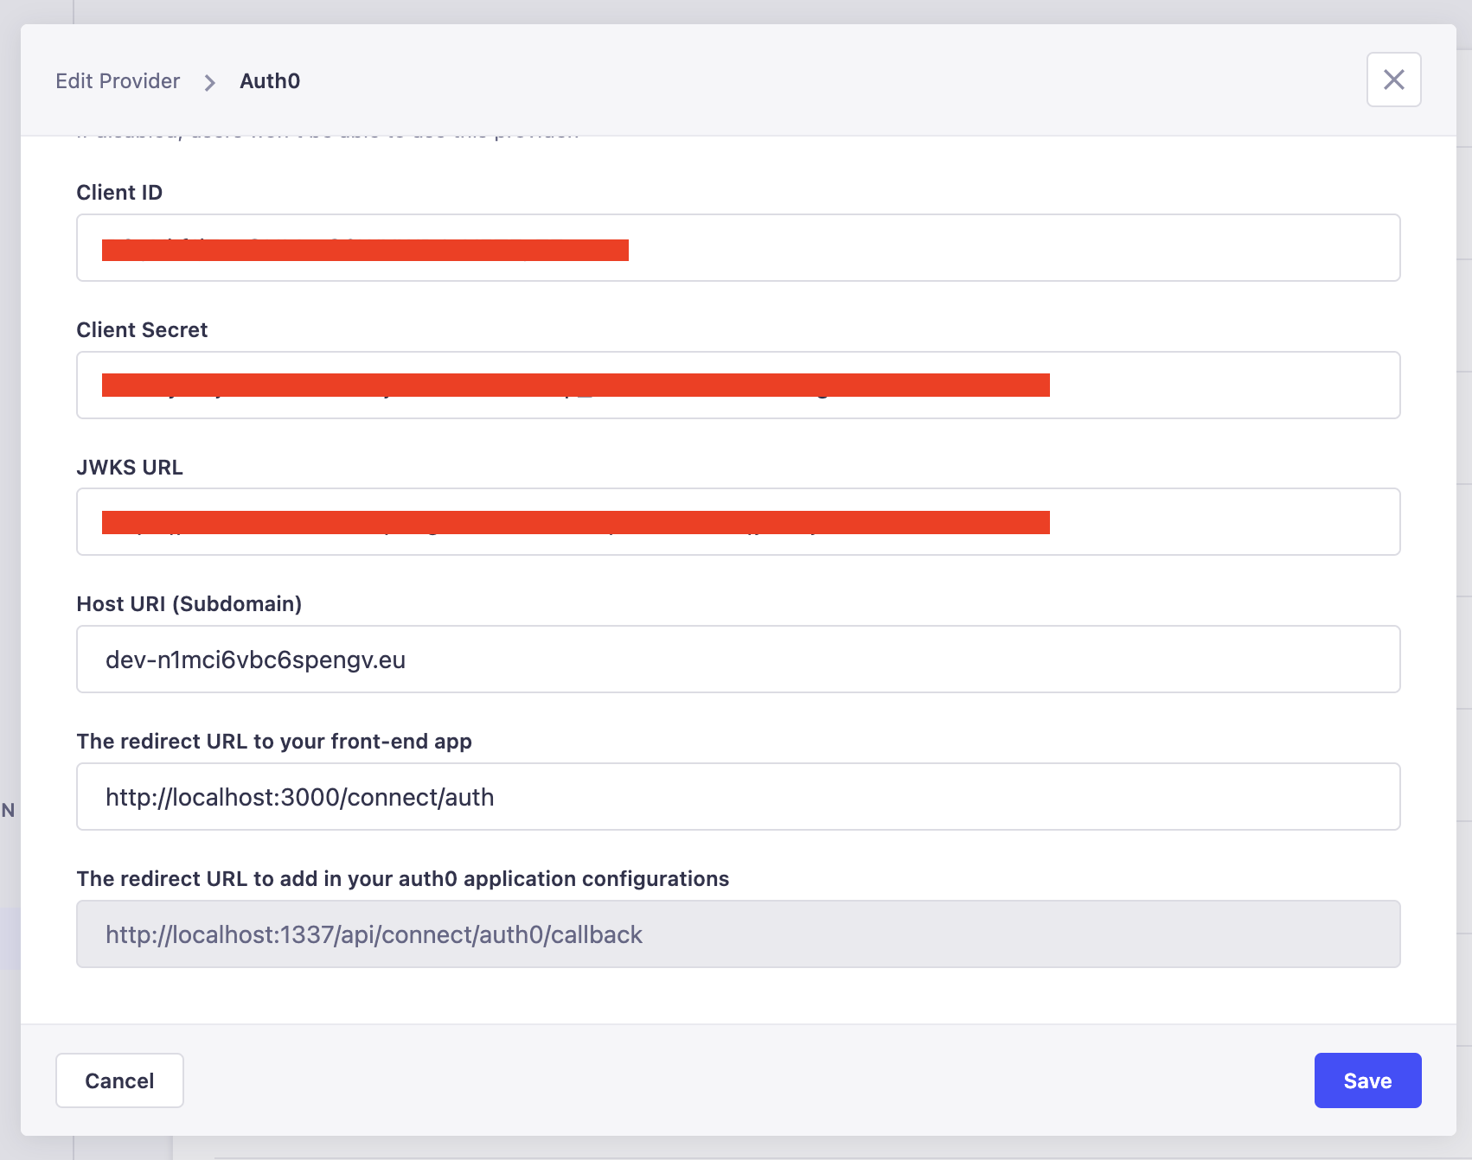Screen dimensions: 1472x1160
Task: Click the breadcrumb chevron between Edit Provider and Auth0
Action: (x=209, y=82)
